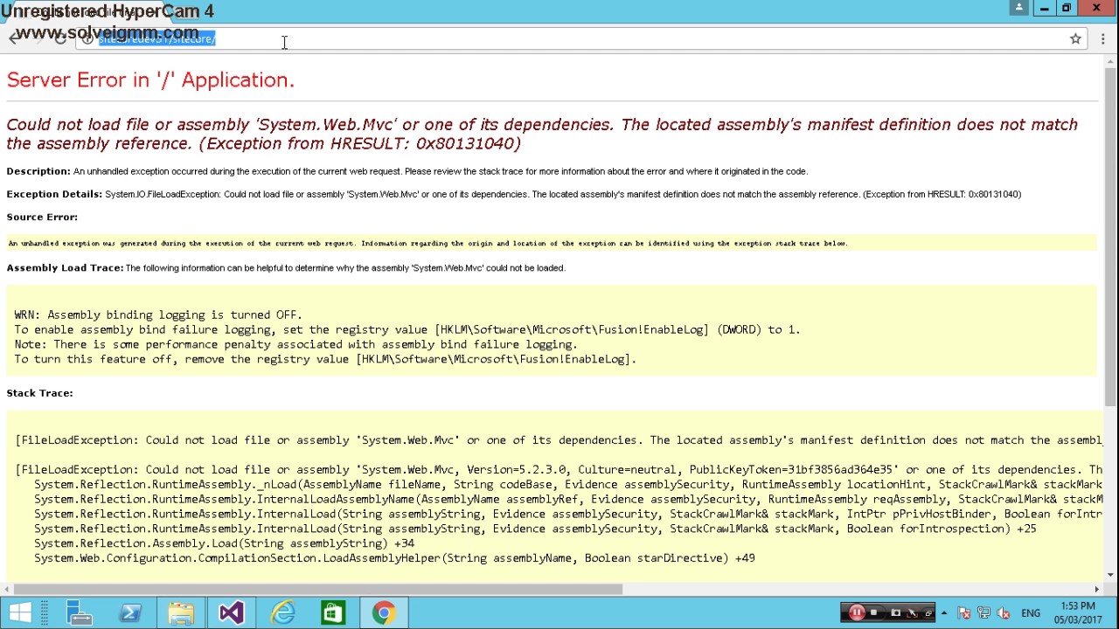Pause the HyperCam recording
This screenshot has height=629, width=1119.
click(857, 612)
